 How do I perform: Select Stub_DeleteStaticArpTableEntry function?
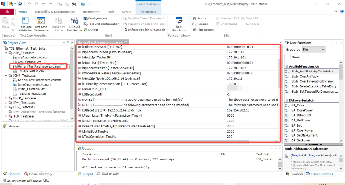pyautogui.click(x=314, y=86)
